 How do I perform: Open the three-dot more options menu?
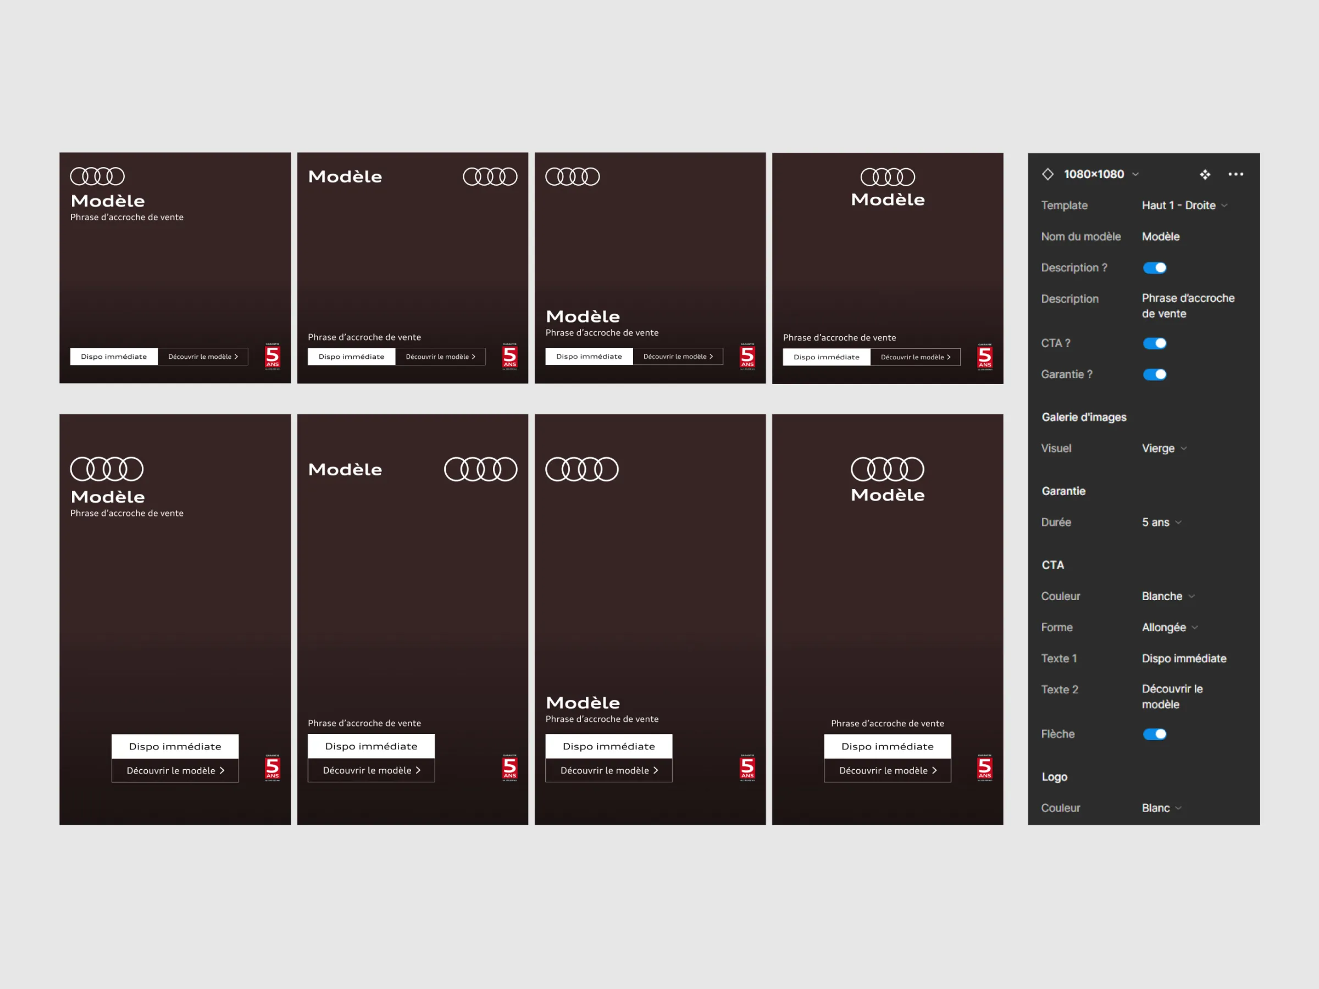pyautogui.click(x=1235, y=174)
